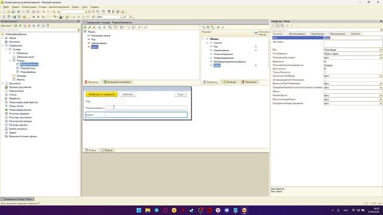Open the Файл menu
Image resolution: width=383 pixels, height=215 pixels.
(6, 7)
